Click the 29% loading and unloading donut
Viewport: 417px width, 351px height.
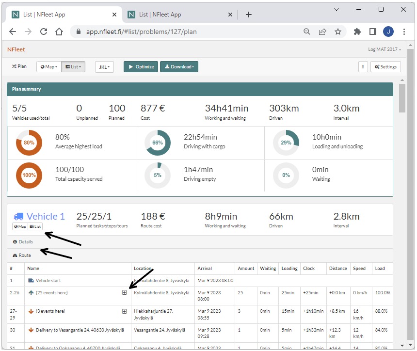click(x=286, y=143)
